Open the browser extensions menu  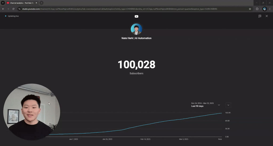pos(257,9)
